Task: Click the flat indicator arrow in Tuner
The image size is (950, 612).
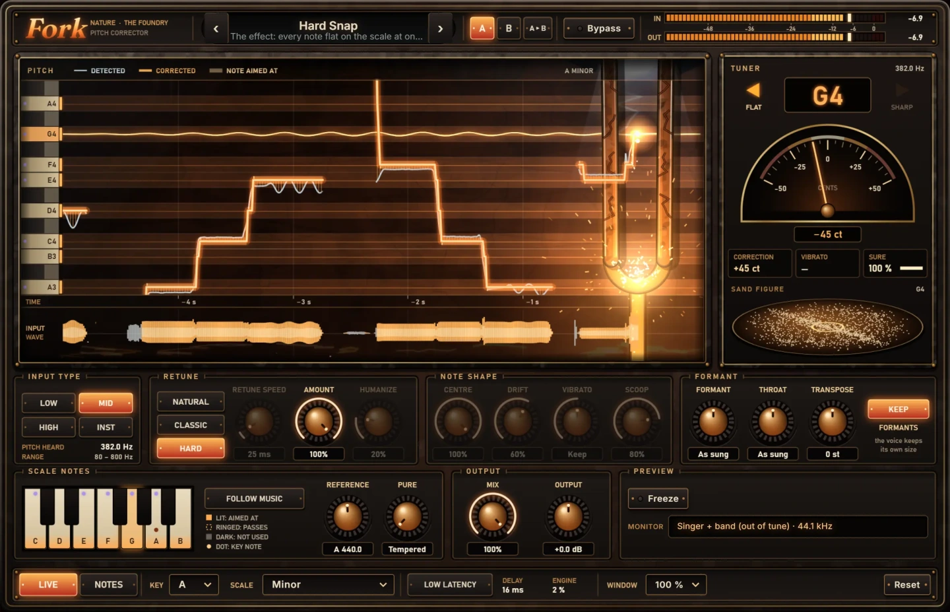Action: click(753, 90)
